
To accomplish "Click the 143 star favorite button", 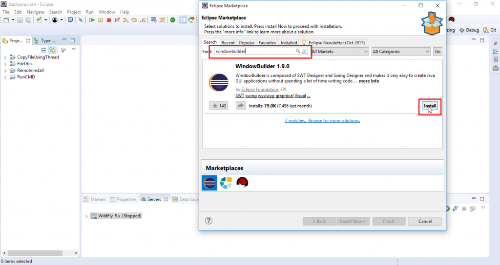I will click(x=219, y=106).
